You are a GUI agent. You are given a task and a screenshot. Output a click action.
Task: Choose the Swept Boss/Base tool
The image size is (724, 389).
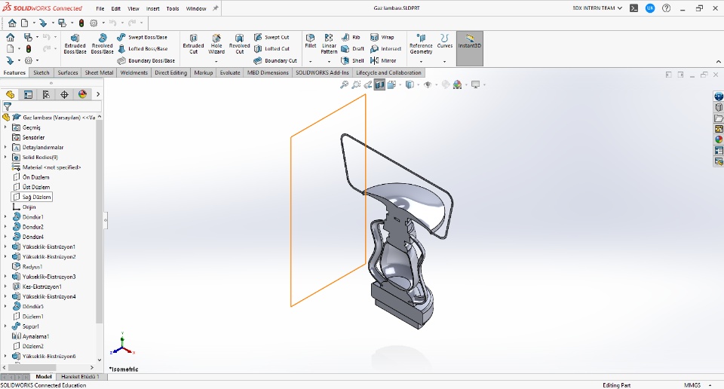point(143,38)
